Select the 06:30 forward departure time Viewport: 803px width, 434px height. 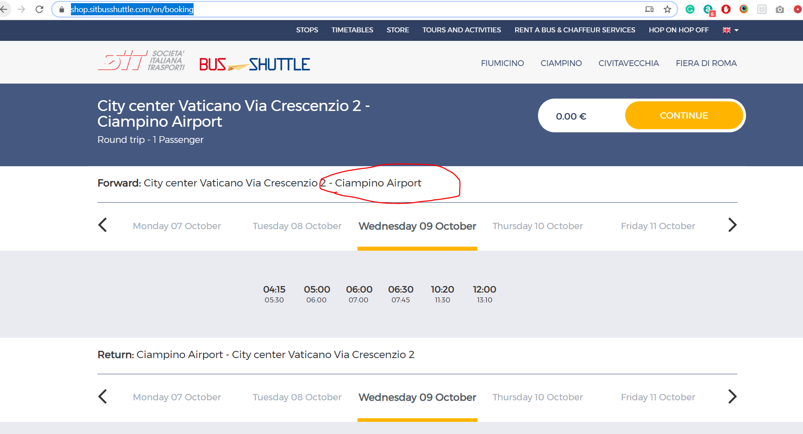401,294
